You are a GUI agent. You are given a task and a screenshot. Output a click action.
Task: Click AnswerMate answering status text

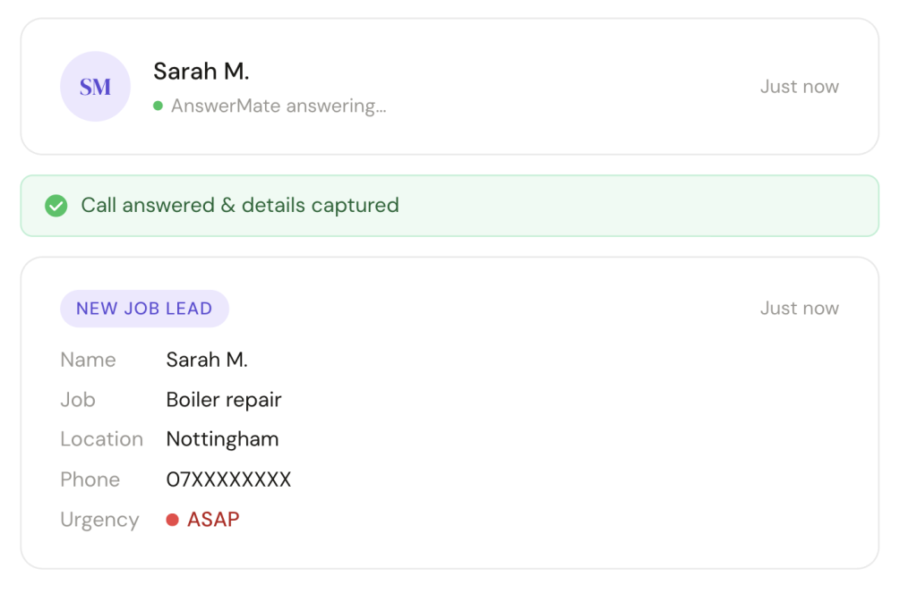point(279,106)
